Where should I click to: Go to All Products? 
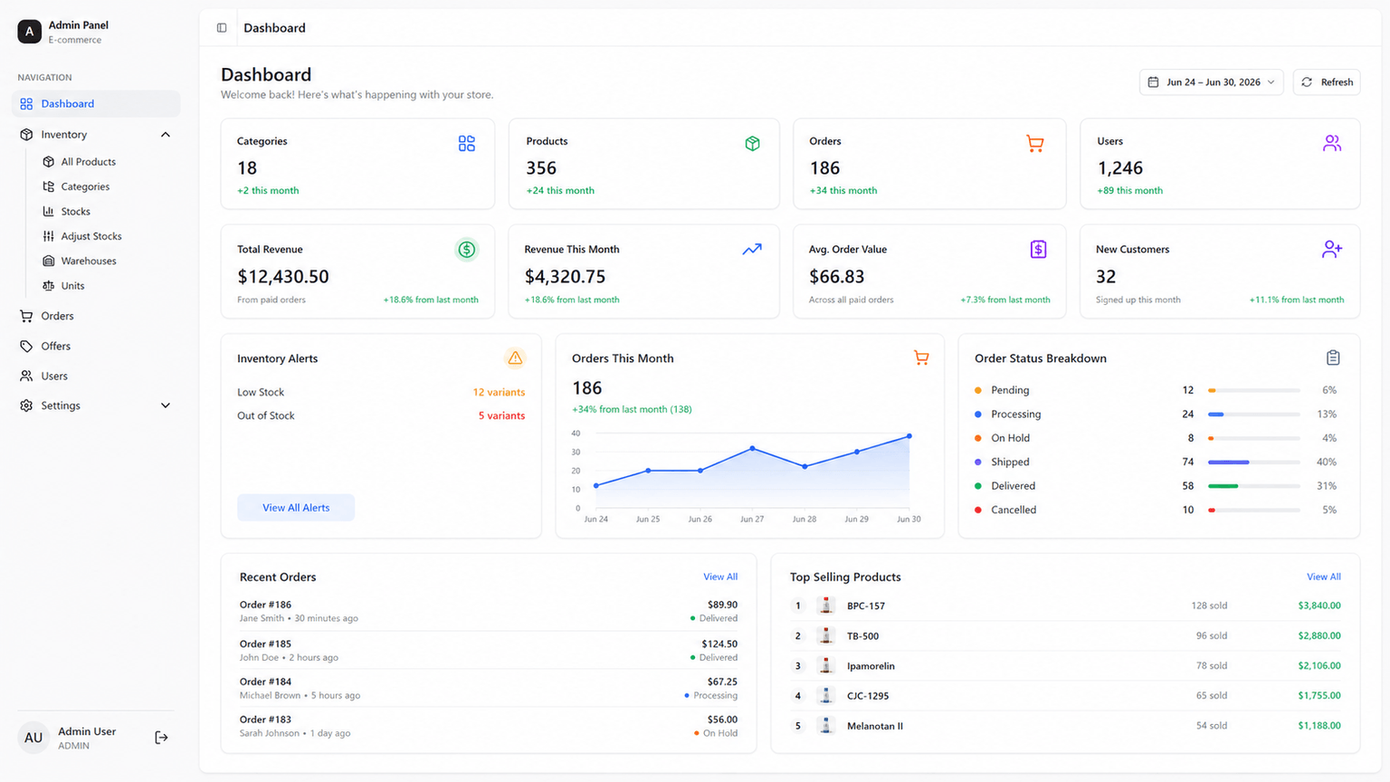88,162
